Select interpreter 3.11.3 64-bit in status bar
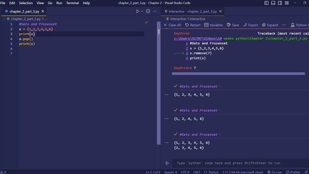The image size is (309, 174). coord(243,172)
